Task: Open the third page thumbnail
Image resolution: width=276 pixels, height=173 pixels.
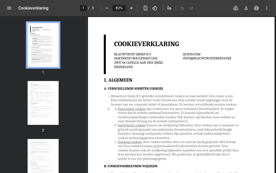Action: [43, 156]
